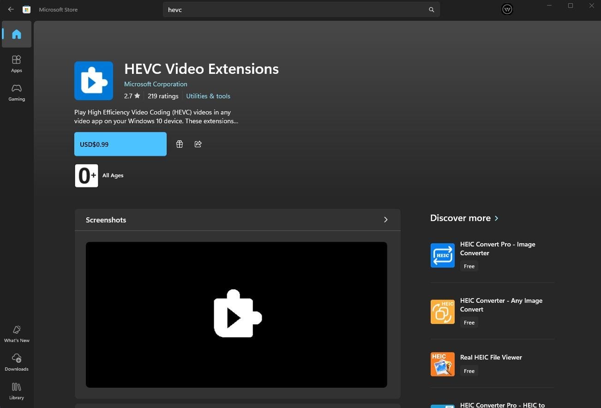Click the 2.7 star rating

pyautogui.click(x=132, y=96)
